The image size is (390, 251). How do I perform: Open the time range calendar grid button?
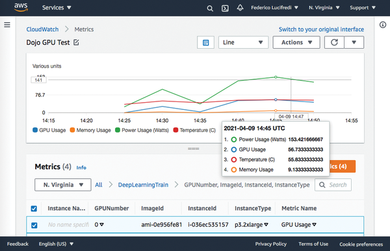pos(205,42)
